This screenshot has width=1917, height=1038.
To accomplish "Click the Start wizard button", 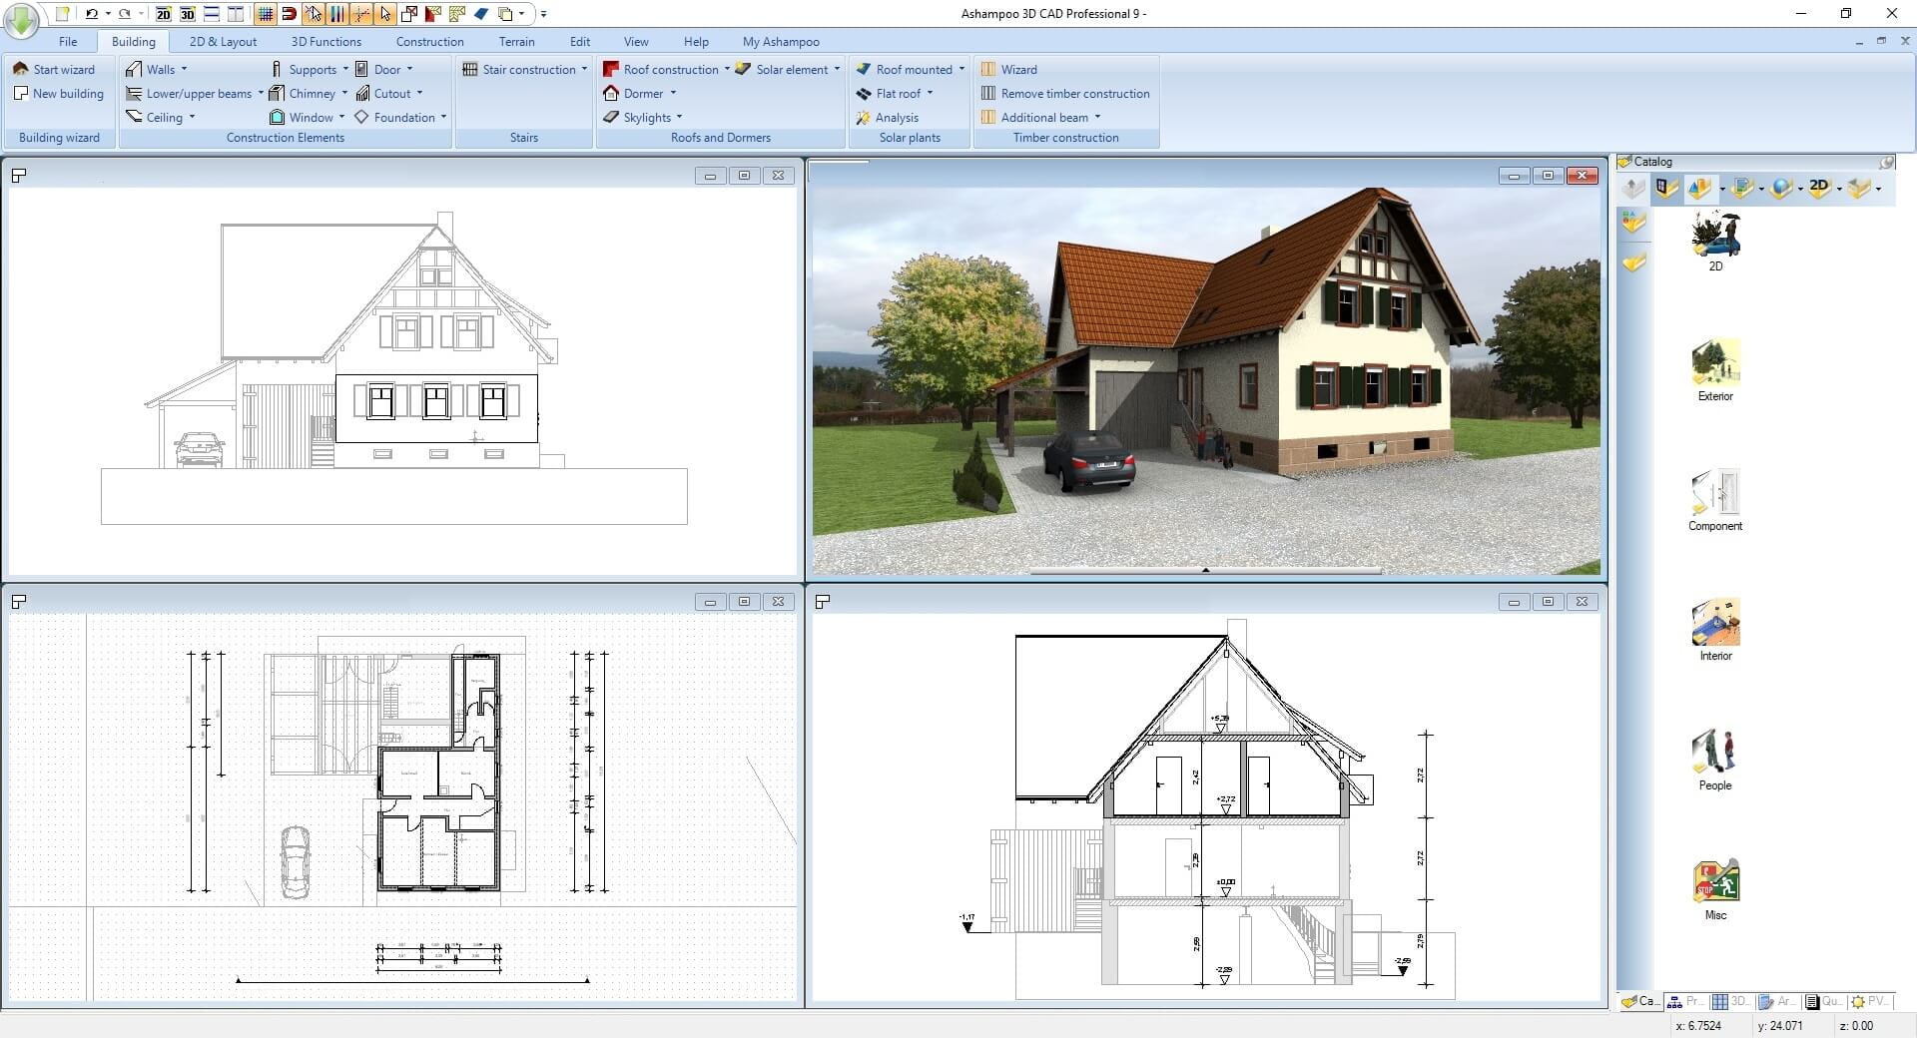I will 56,69.
